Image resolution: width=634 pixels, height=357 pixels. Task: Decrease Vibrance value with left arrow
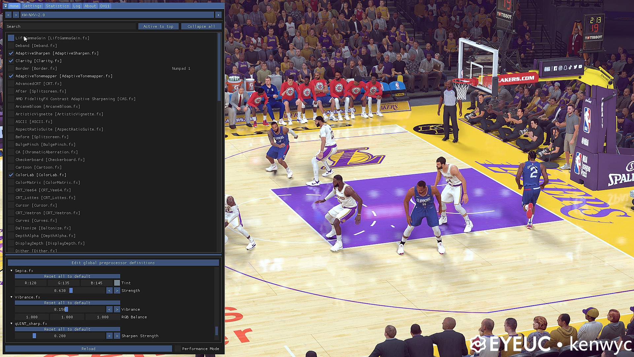pos(109,309)
